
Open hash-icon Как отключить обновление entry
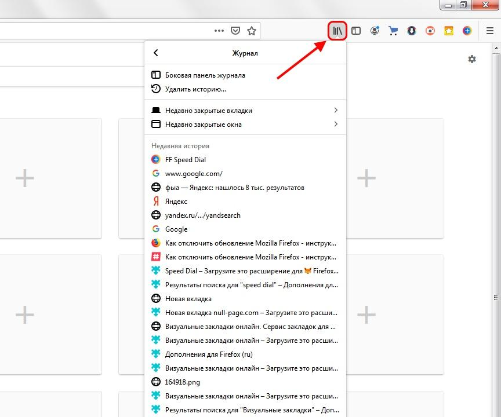pyautogui.click(x=245, y=257)
